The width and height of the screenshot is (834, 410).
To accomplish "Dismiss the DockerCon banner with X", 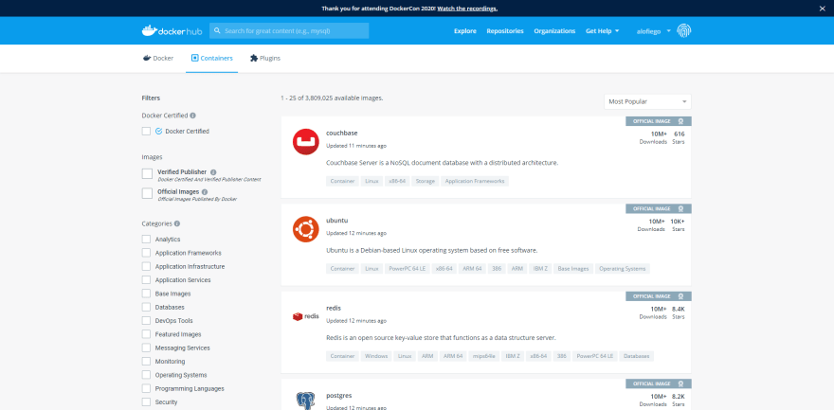I will [x=822, y=8].
